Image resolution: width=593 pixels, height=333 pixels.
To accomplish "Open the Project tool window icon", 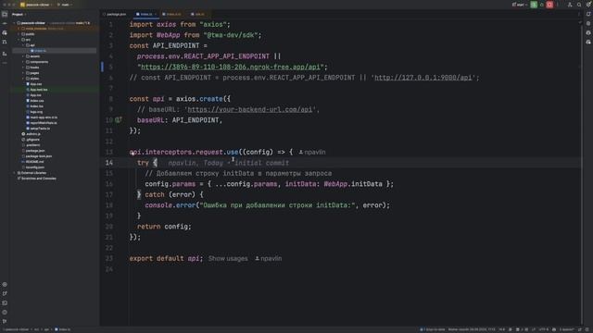I will point(5,15).
